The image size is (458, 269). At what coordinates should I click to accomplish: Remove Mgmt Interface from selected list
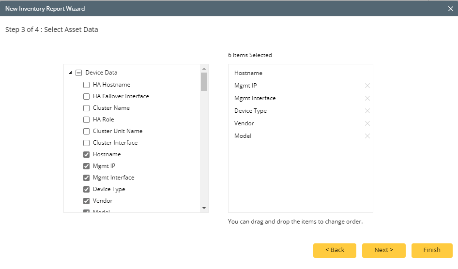pyautogui.click(x=367, y=98)
